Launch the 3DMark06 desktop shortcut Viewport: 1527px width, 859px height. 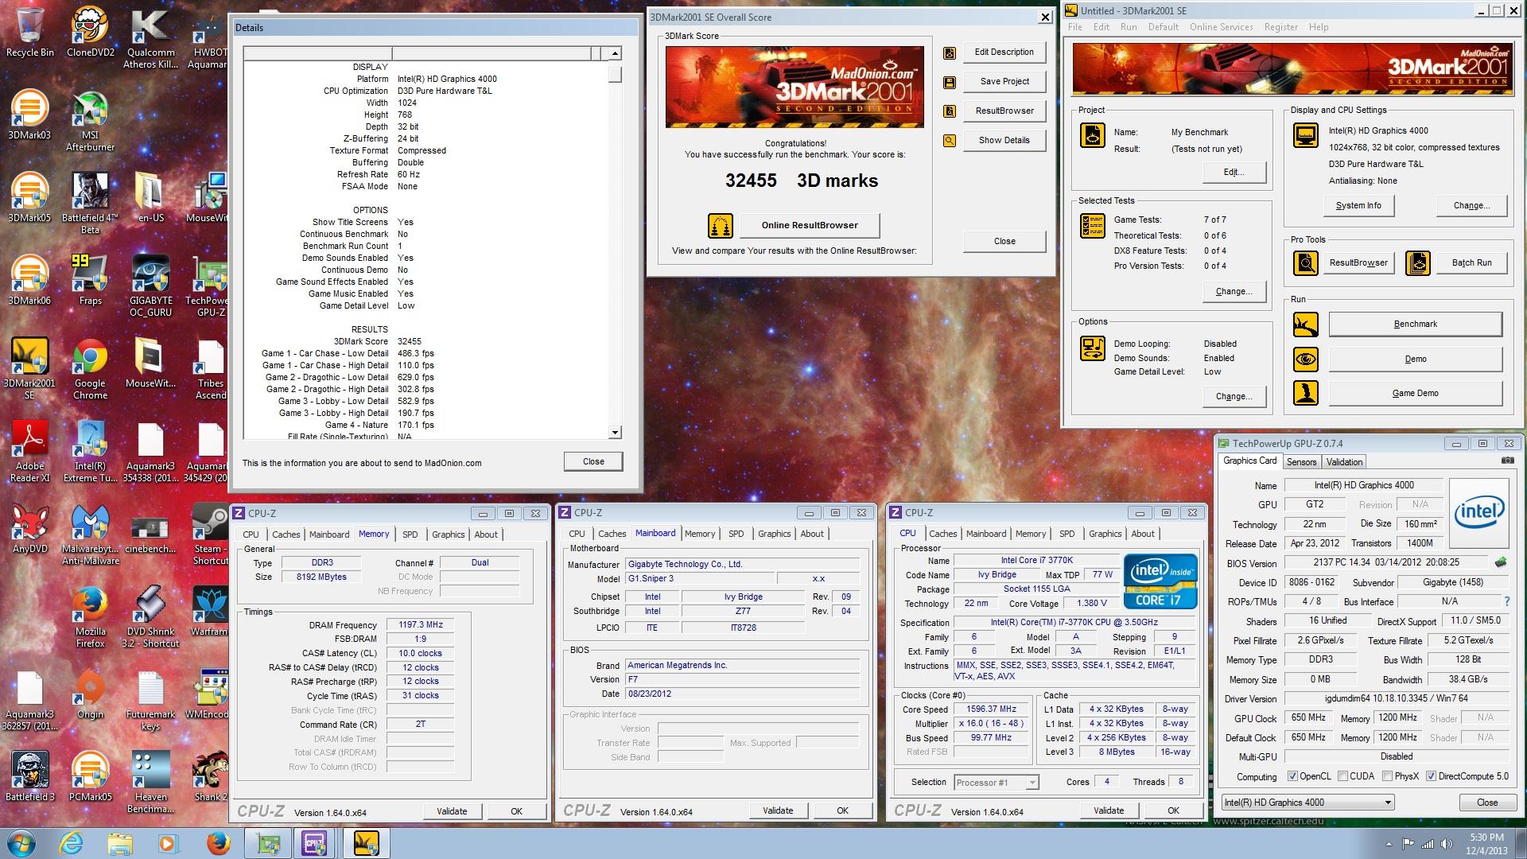point(29,280)
